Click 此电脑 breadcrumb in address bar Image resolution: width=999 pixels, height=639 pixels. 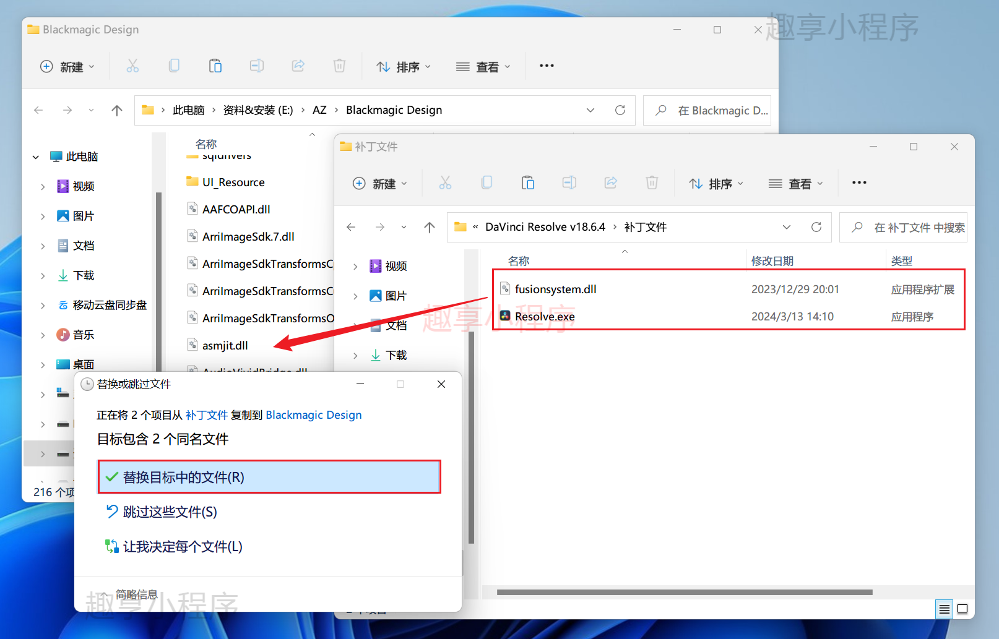point(188,110)
